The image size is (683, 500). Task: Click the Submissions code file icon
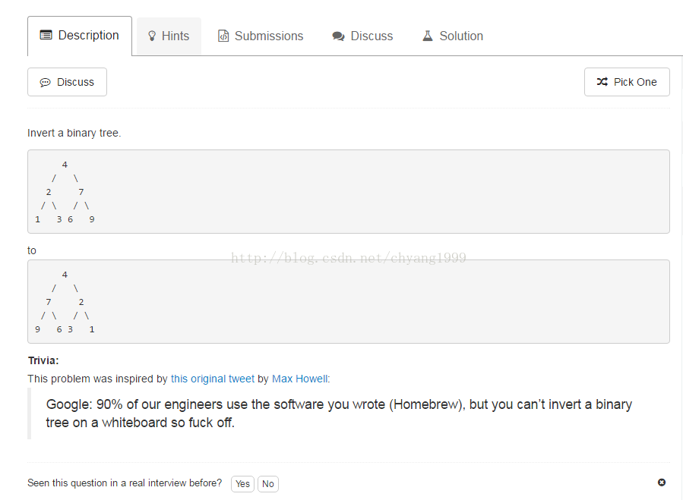point(223,36)
